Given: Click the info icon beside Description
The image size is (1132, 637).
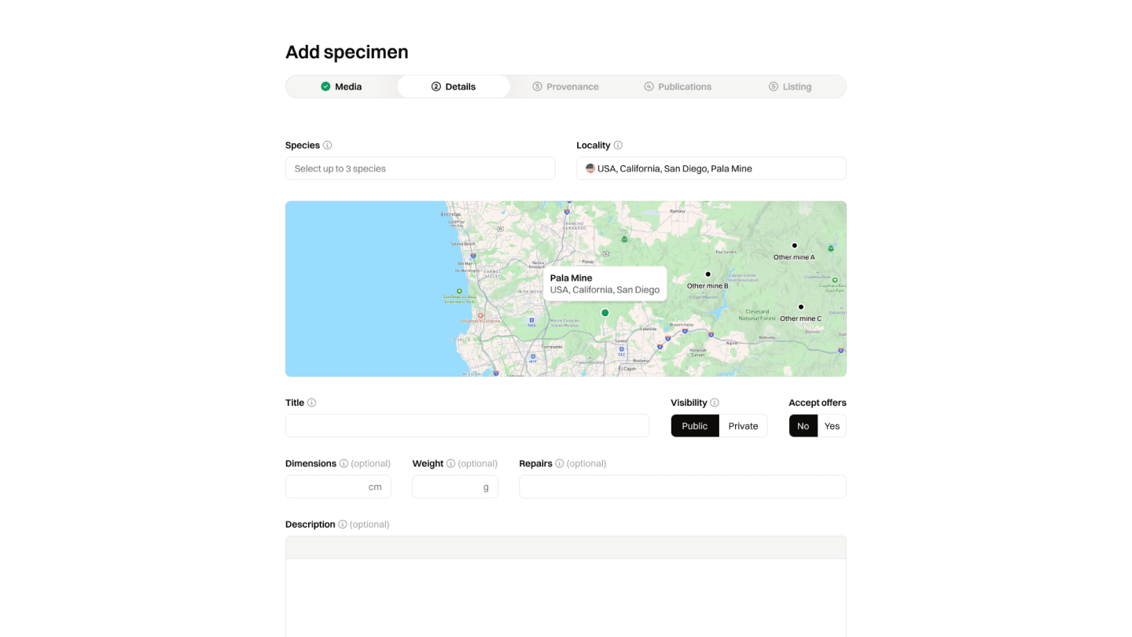Looking at the screenshot, I should point(343,525).
